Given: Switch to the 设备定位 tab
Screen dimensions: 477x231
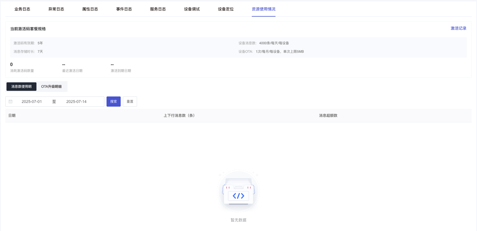Looking at the screenshot, I should pos(226,9).
